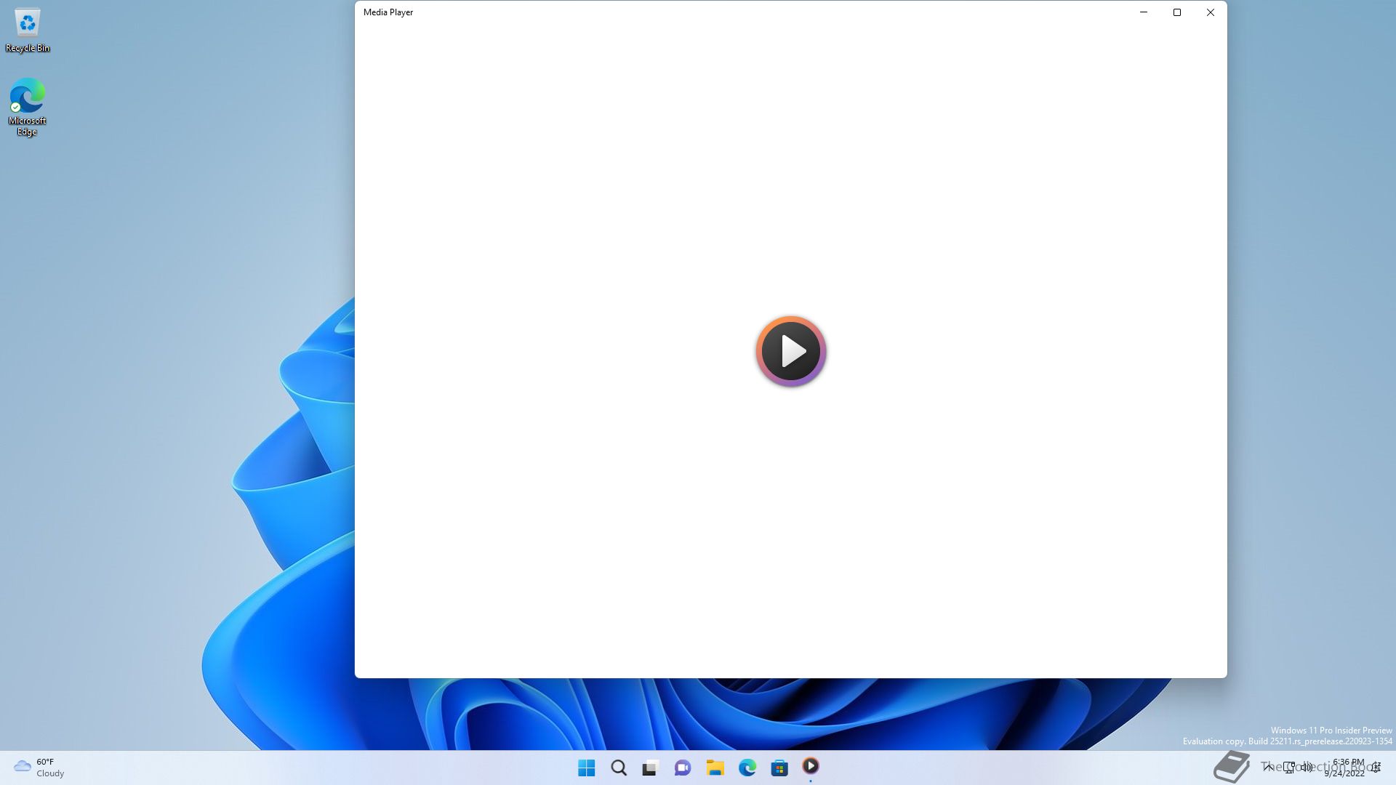Minimize the Media Player window
The image size is (1396, 785).
(x=1144, y=12)
